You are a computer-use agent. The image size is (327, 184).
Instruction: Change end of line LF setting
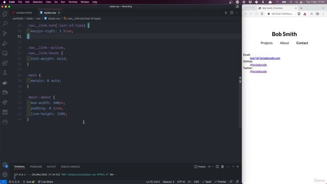189,182
